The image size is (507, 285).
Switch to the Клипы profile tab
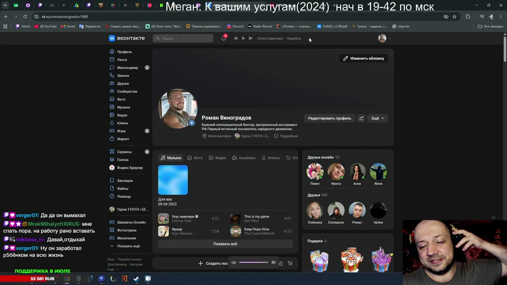[x=271, y=158]
